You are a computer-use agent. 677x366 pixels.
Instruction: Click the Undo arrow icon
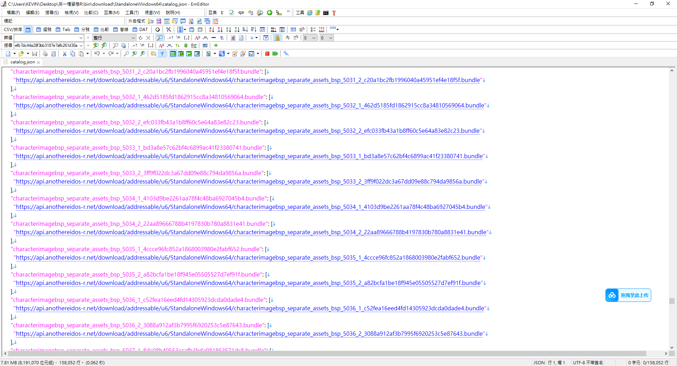[x=97, y=54]
